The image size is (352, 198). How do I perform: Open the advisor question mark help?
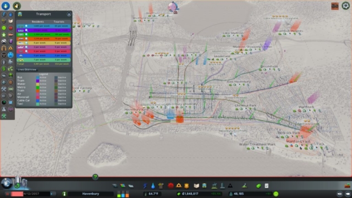95,177
